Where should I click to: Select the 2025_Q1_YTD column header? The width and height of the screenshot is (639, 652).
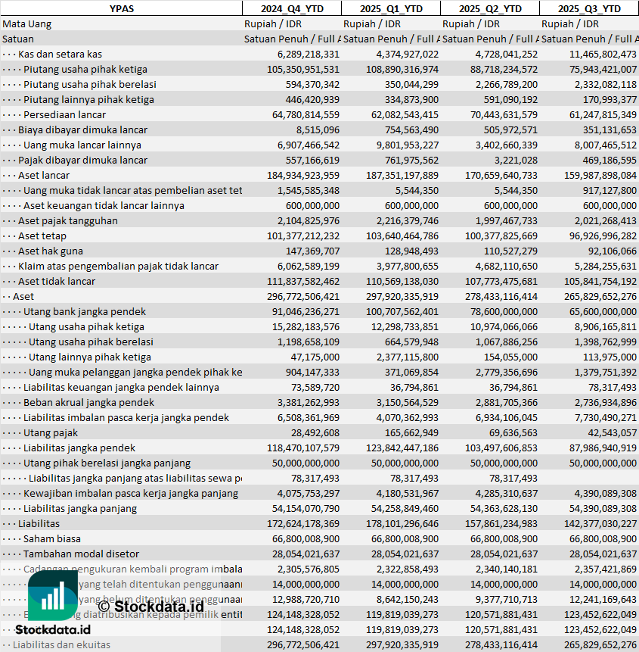pyautogui.click(x=391, y=8)
